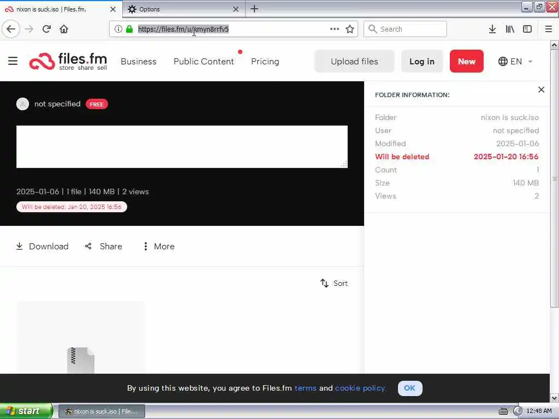Click the Log in button
The width and height of the screenshot is (559, 419).
(422, 61)
